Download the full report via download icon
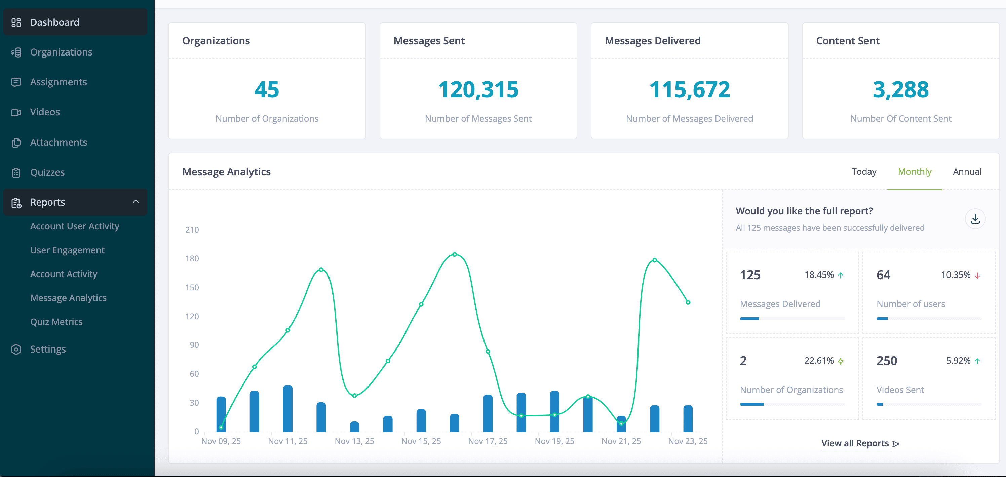 point(975,219)
